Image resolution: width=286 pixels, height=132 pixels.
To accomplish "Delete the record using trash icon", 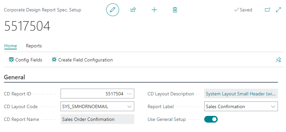I will click(x=175, y=10).
